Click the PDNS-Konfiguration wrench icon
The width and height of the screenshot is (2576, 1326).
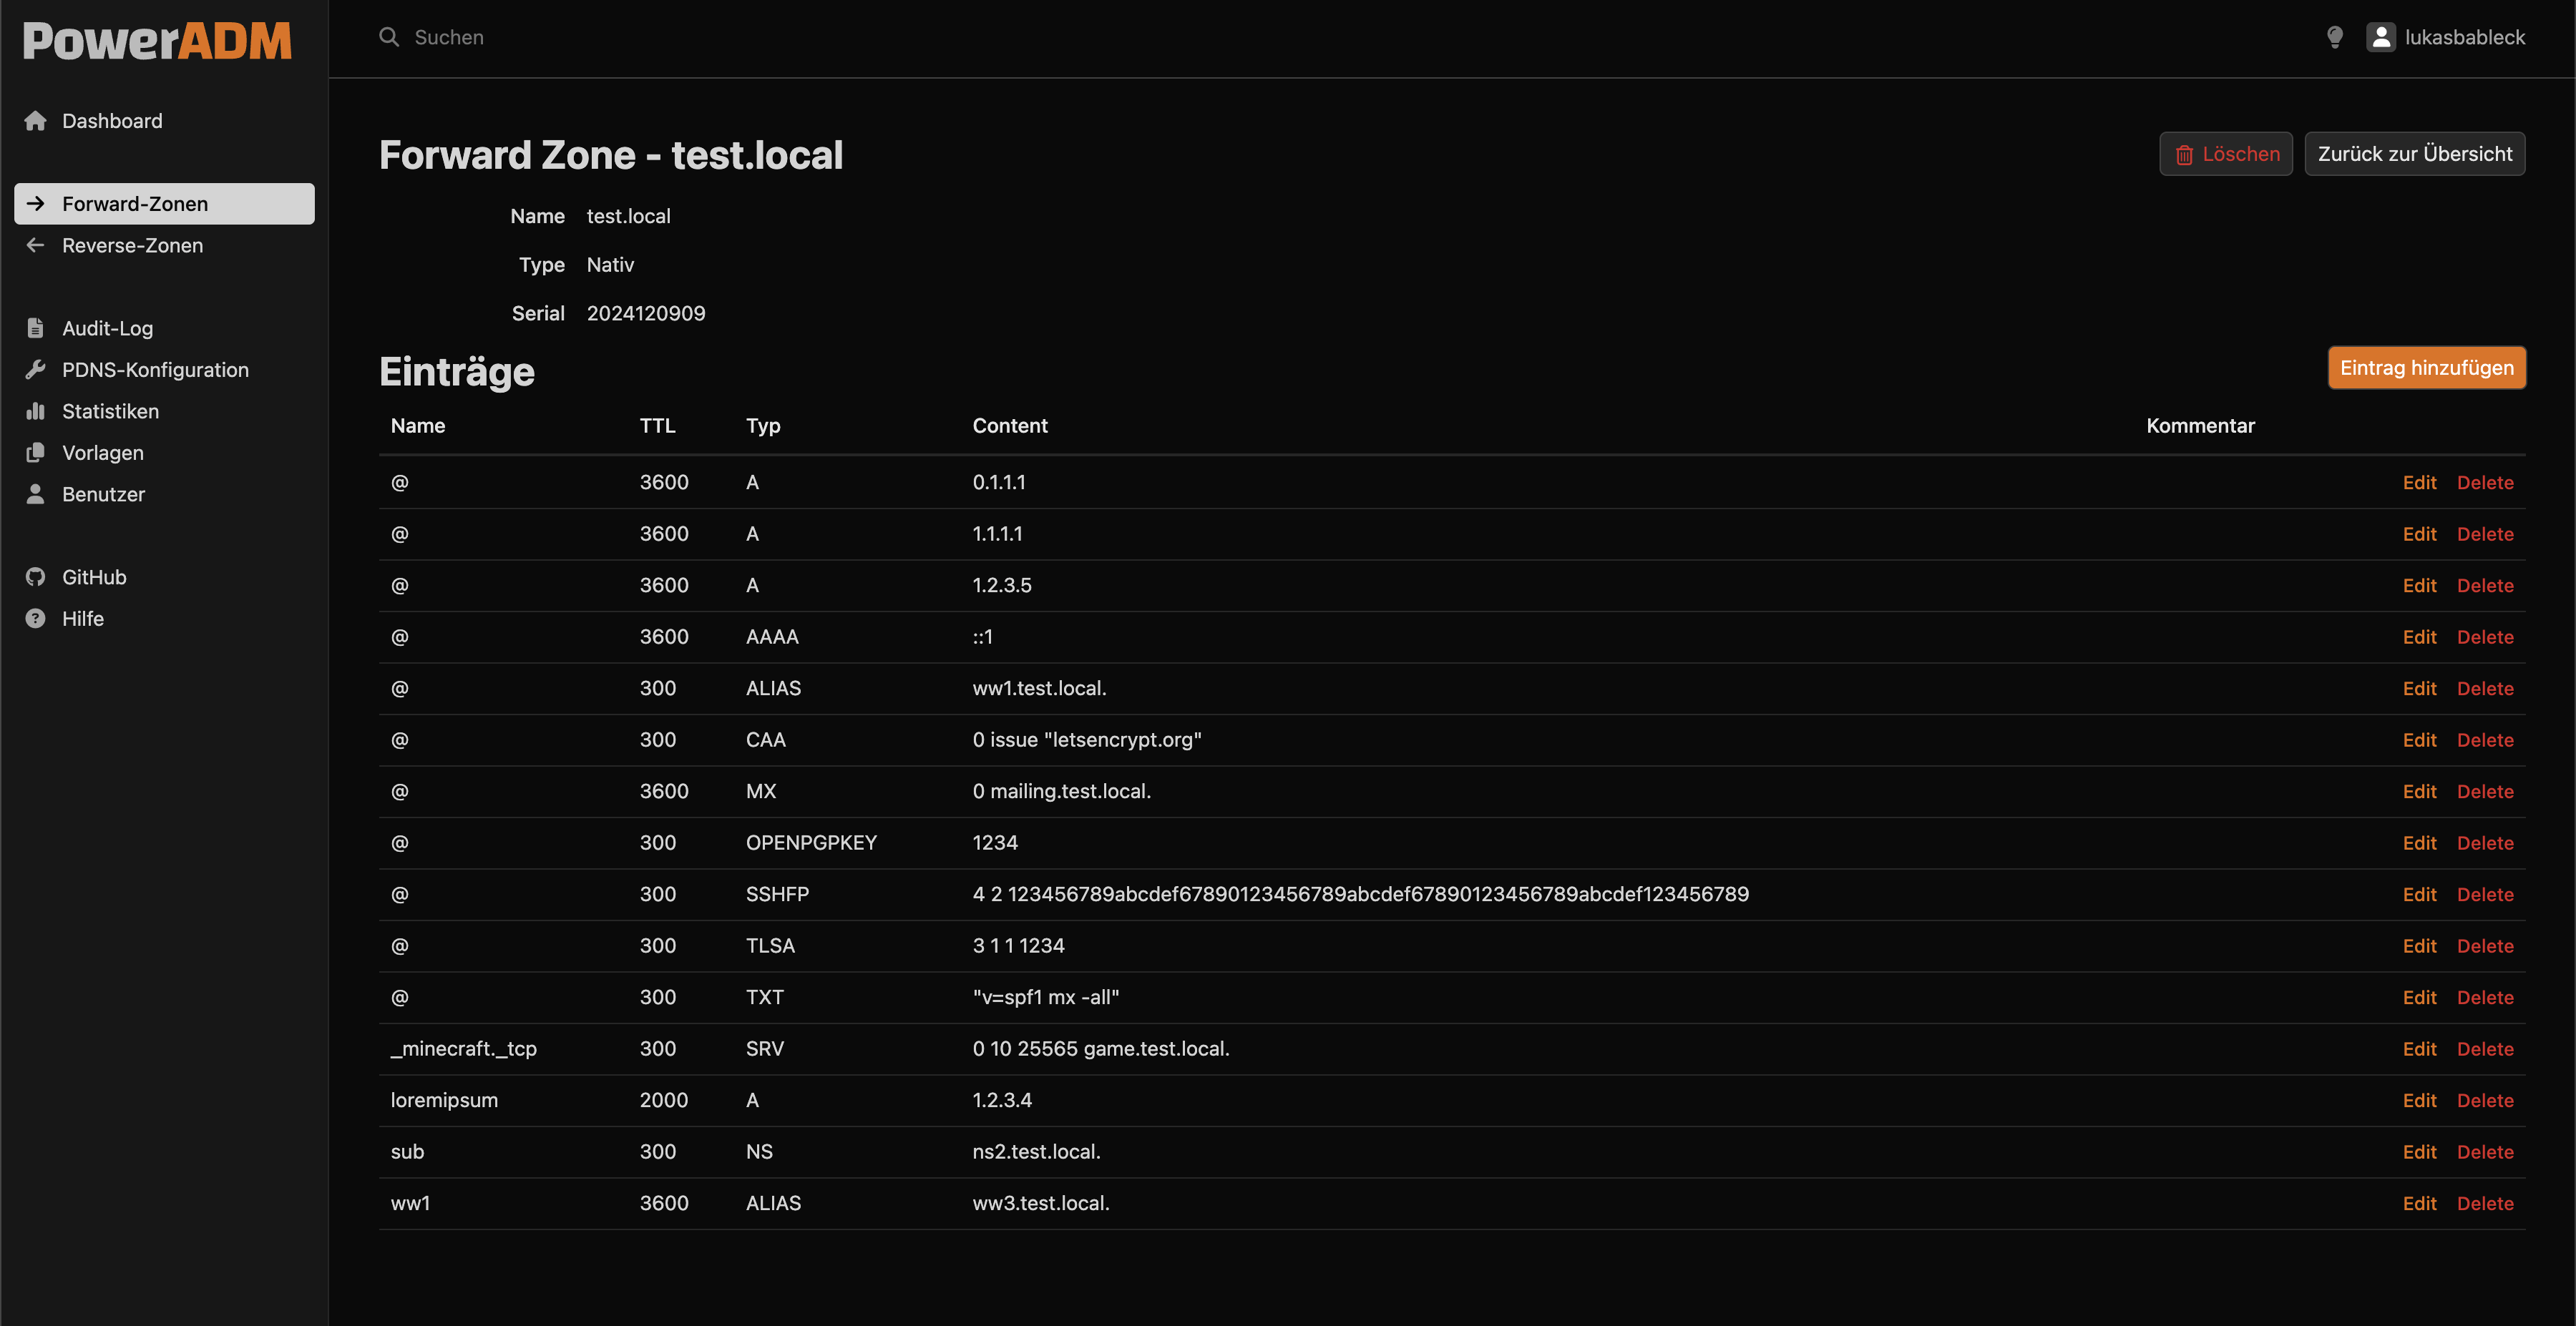click(36, 370)
